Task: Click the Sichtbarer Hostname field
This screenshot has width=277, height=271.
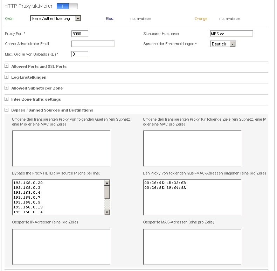Action: 231,34
